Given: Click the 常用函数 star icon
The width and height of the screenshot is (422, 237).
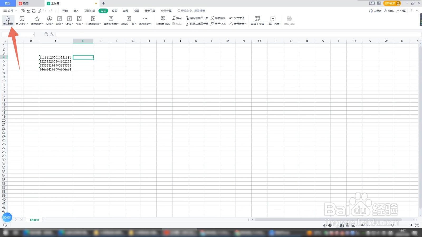Looking at the screenshot, I should coord(37,19).
